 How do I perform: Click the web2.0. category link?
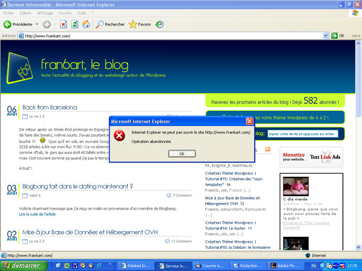click(x=35, y=196)
